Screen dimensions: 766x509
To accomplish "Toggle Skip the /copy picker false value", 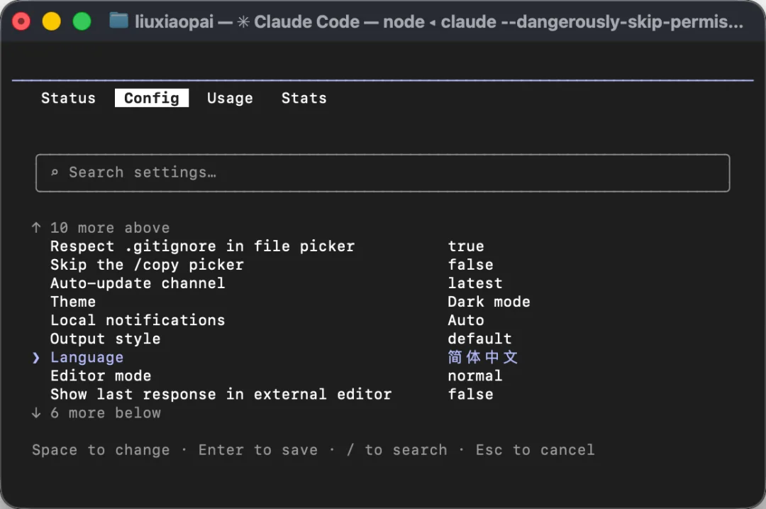I will click(470, 265).
